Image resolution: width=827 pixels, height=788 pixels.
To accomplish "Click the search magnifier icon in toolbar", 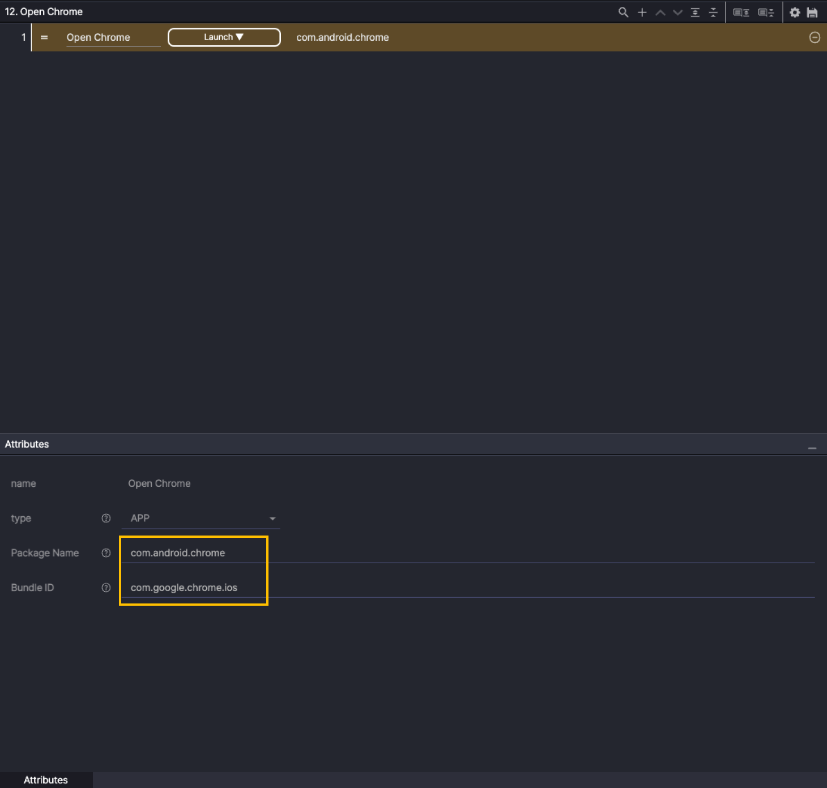I will pyautogui.click(x=623, y=12).
